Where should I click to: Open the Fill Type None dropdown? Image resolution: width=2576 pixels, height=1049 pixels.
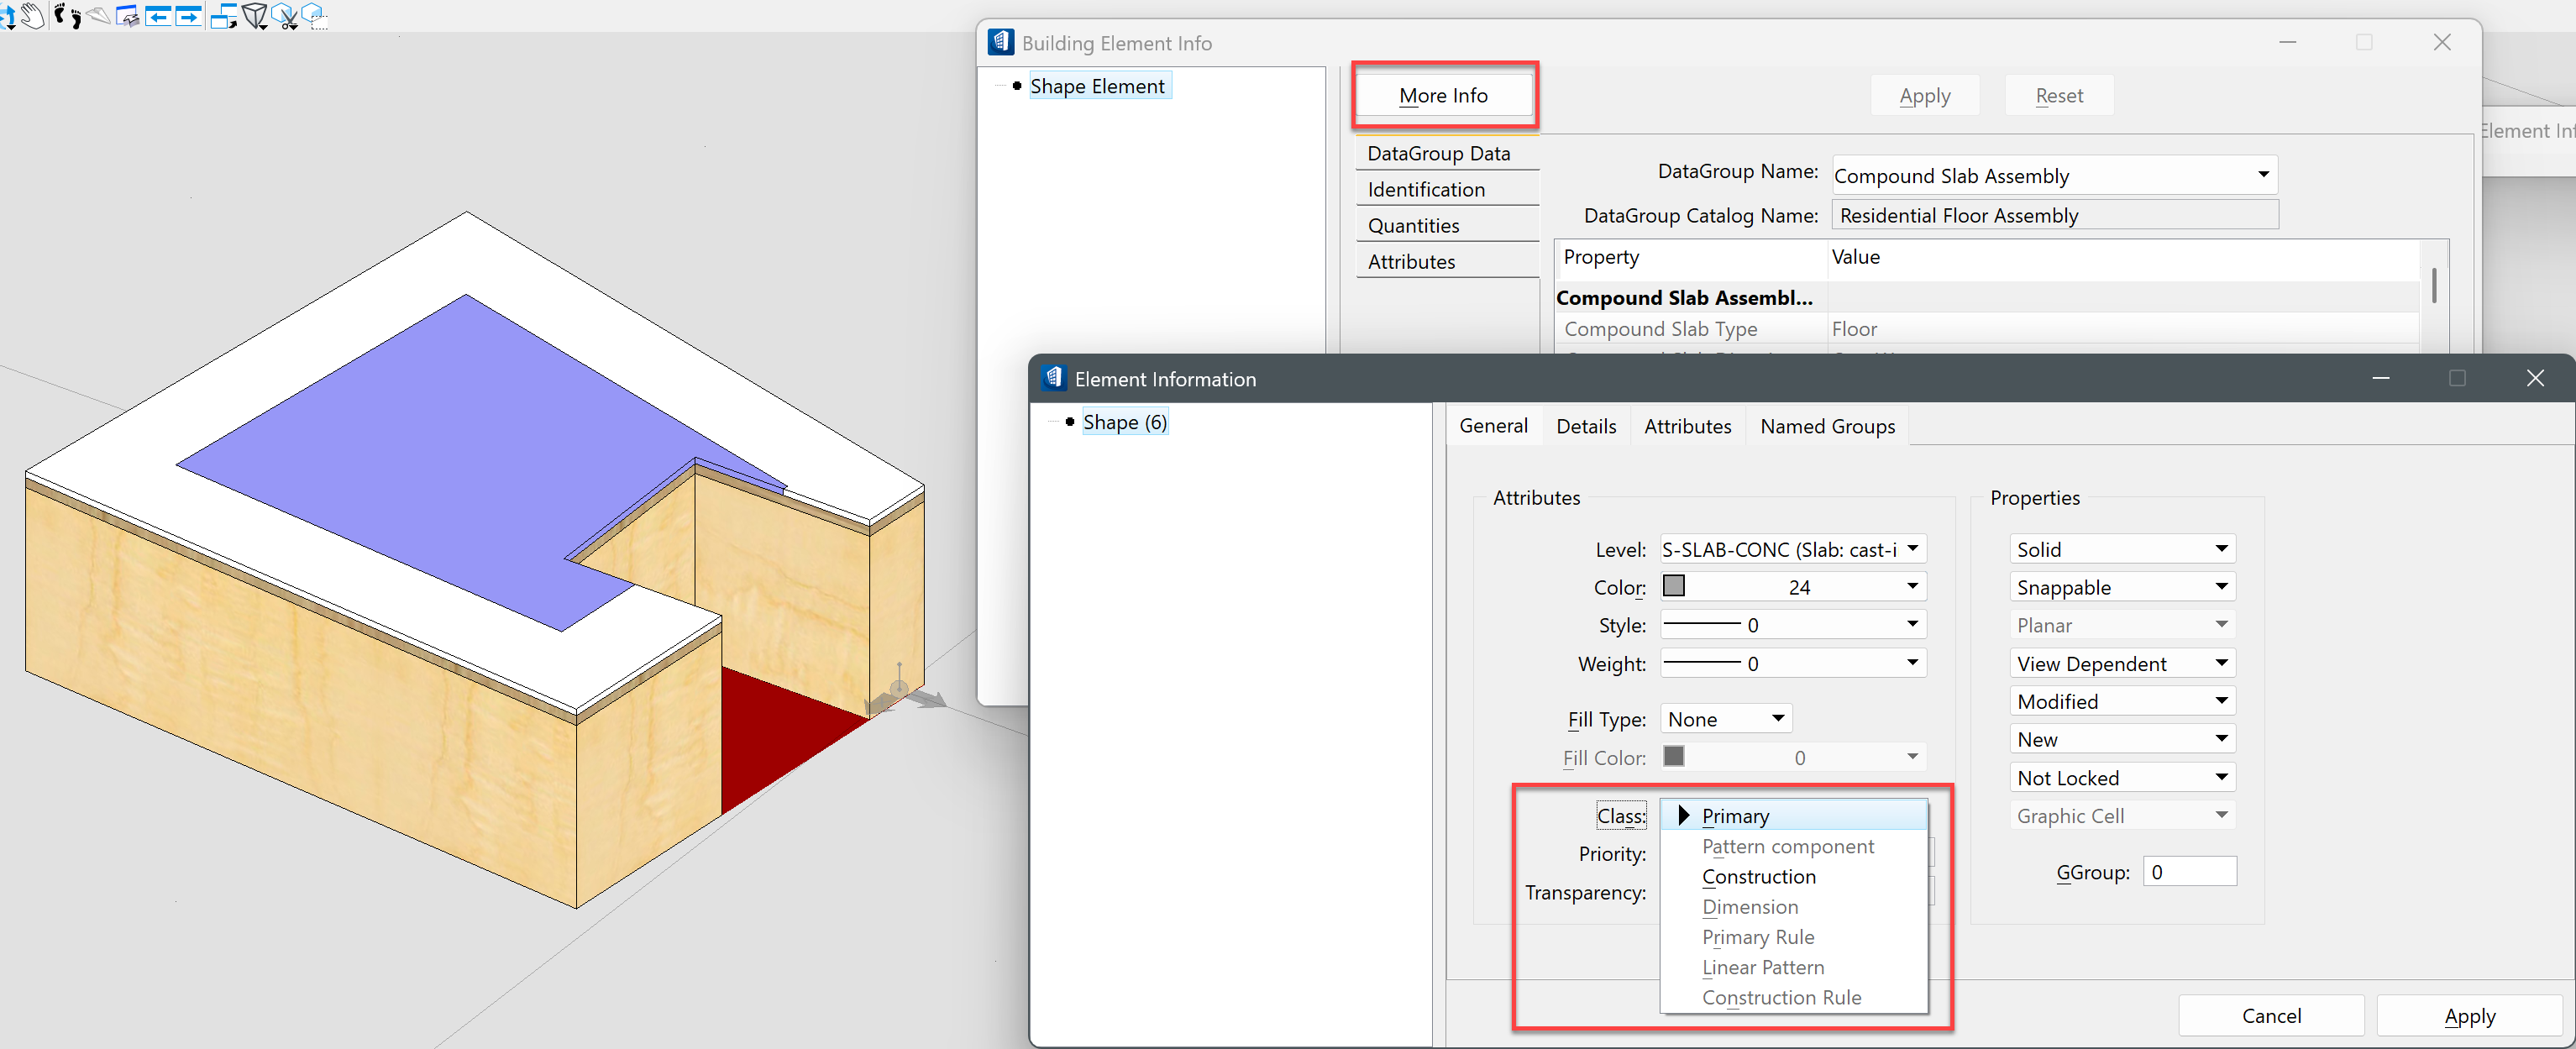tap(1725, 718)
